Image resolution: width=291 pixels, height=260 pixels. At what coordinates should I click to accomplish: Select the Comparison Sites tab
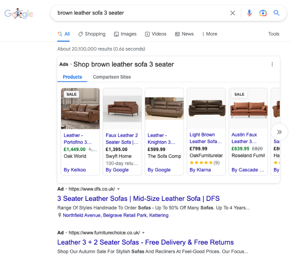tap(112, 77)
